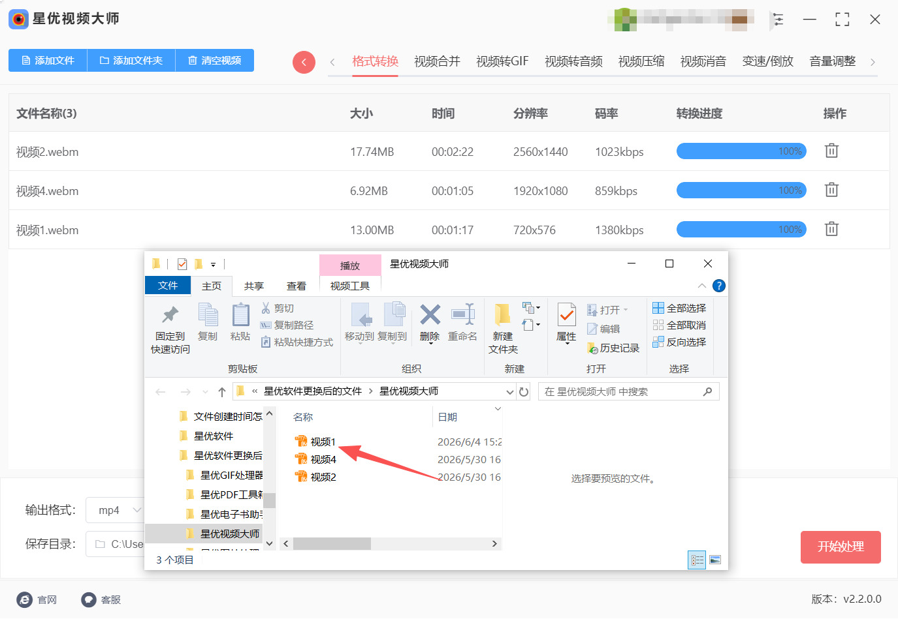Open 客服 customer service chat

pos(101,599)
